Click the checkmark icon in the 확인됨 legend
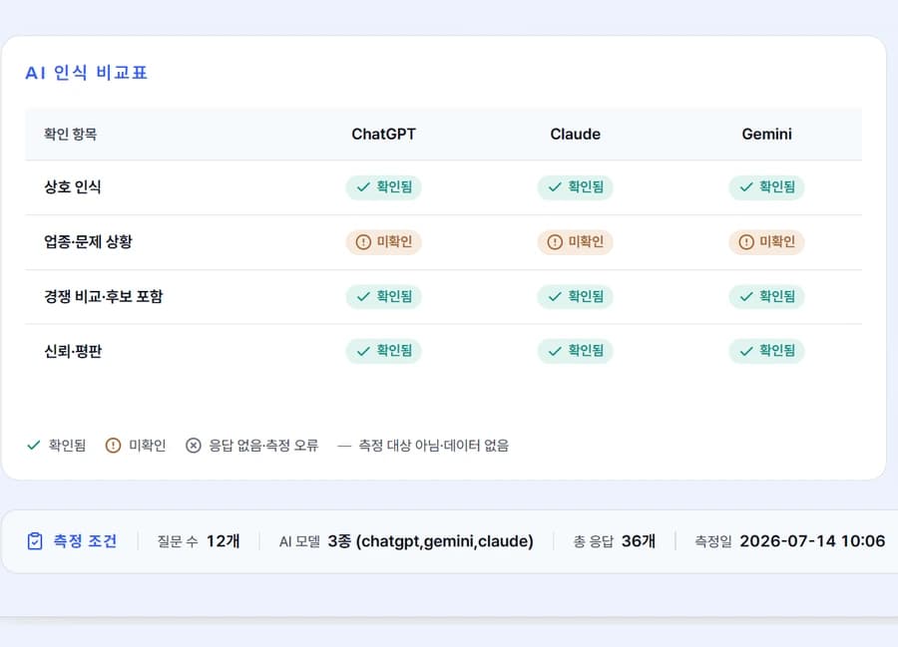 (x=34, y=445)
